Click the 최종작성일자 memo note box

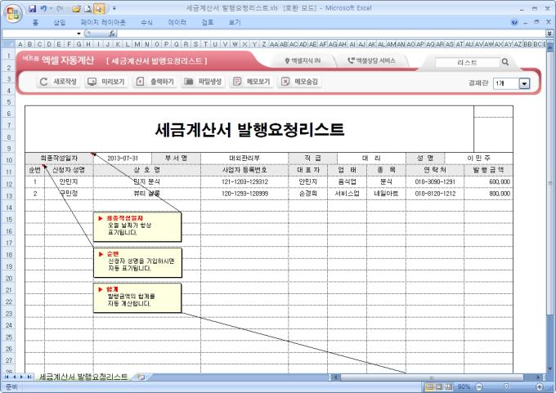(x=137, y=227)
